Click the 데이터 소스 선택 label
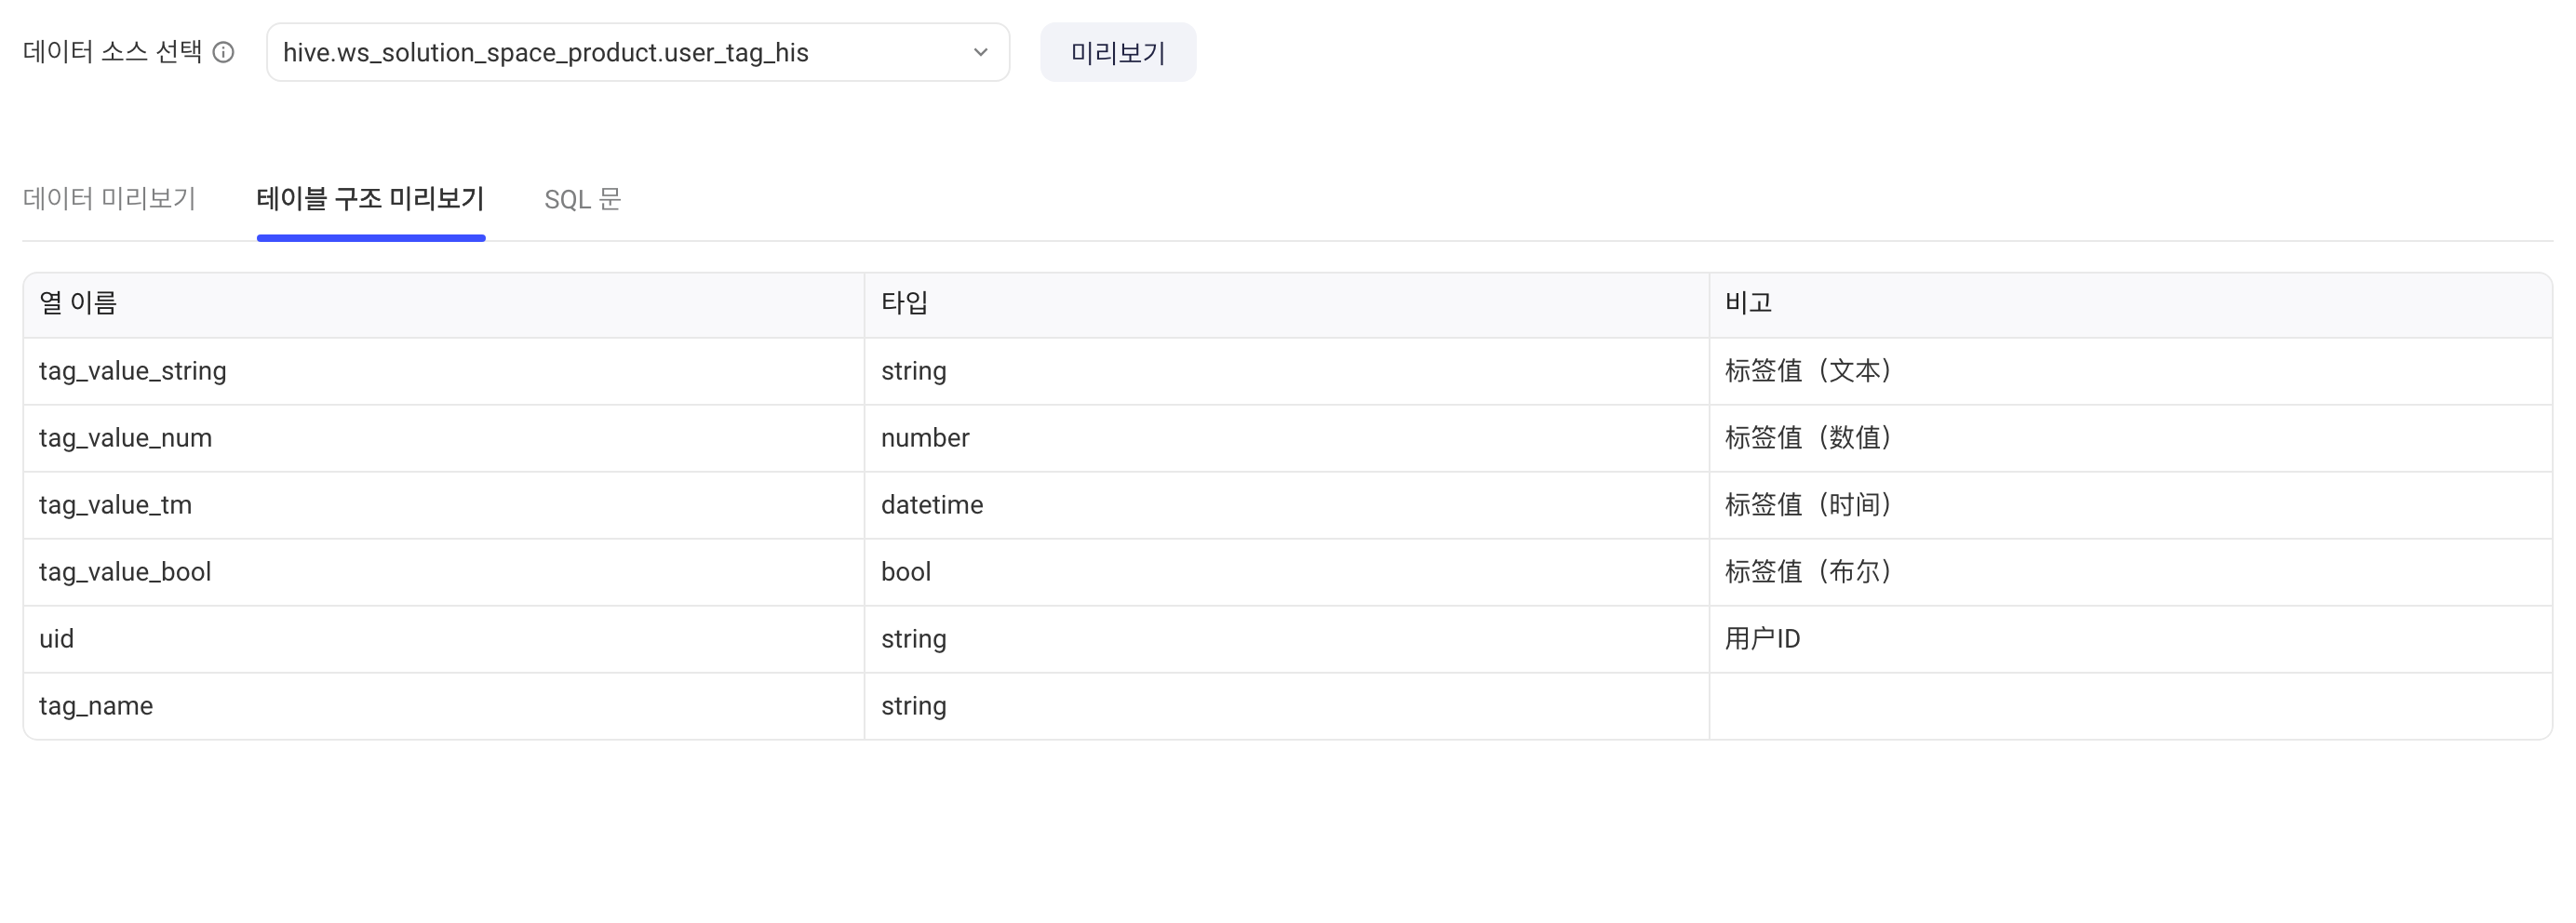 (112, 52)
